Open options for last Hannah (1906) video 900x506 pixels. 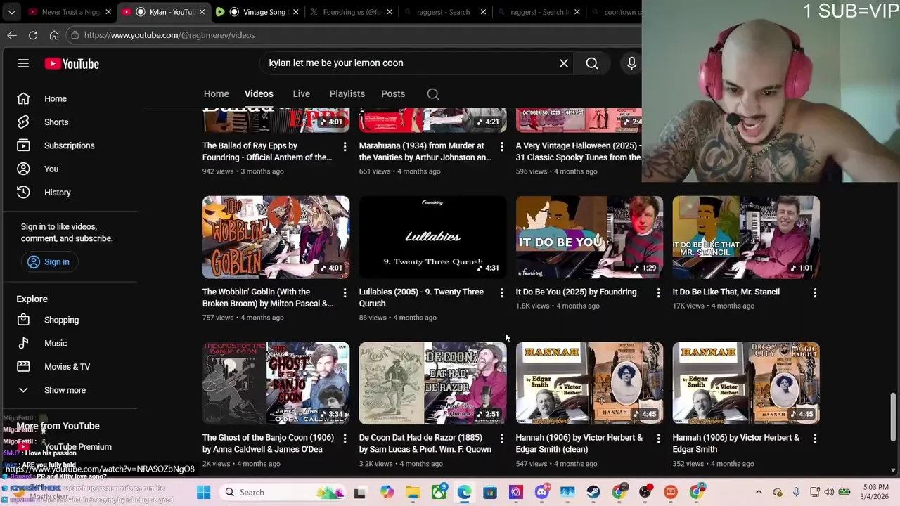[815, 439]
